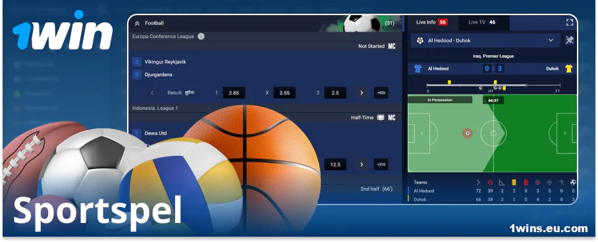This screenshot has height=242, width=598.
Task: Show next market arrow beside odds 2.5
Action: click(x=362, y=93)
